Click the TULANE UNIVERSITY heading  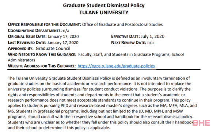[x=104, y=12]
